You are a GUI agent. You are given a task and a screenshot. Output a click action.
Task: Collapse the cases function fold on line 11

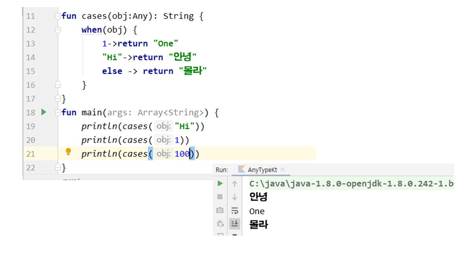[x=58, y=16]
